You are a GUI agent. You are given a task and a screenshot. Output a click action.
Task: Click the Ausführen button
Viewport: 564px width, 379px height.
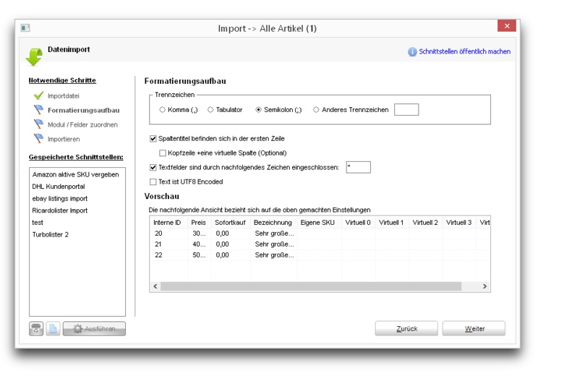point(94,328)
